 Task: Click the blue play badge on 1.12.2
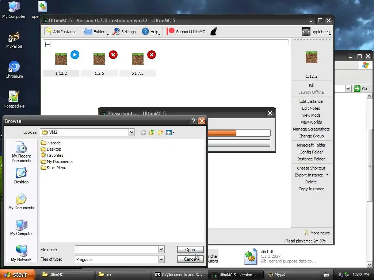point(75,55)
